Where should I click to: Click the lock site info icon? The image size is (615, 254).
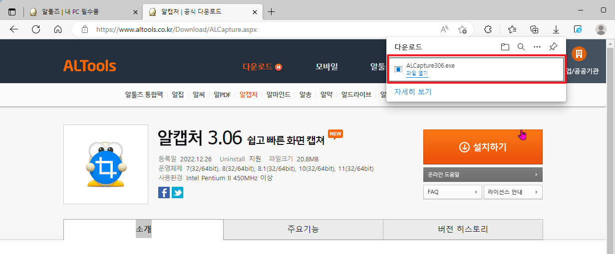[84, 29]
